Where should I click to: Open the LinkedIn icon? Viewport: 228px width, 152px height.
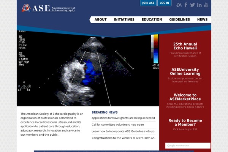[x=199, y=5]
